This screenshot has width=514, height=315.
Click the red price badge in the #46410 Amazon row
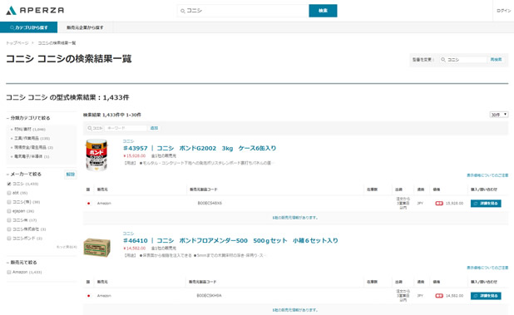439,296
